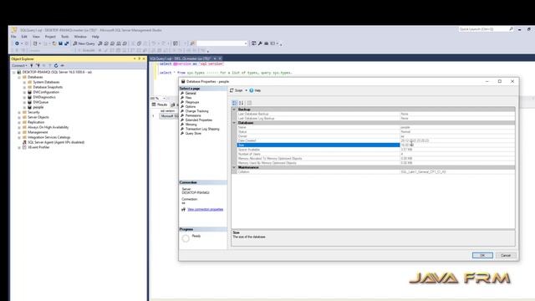Pin the Object Explorer panel
Viewport: 535px width, 301px height.
tap(140, 59)
